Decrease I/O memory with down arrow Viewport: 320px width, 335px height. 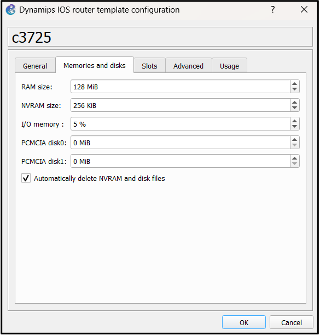295,127
